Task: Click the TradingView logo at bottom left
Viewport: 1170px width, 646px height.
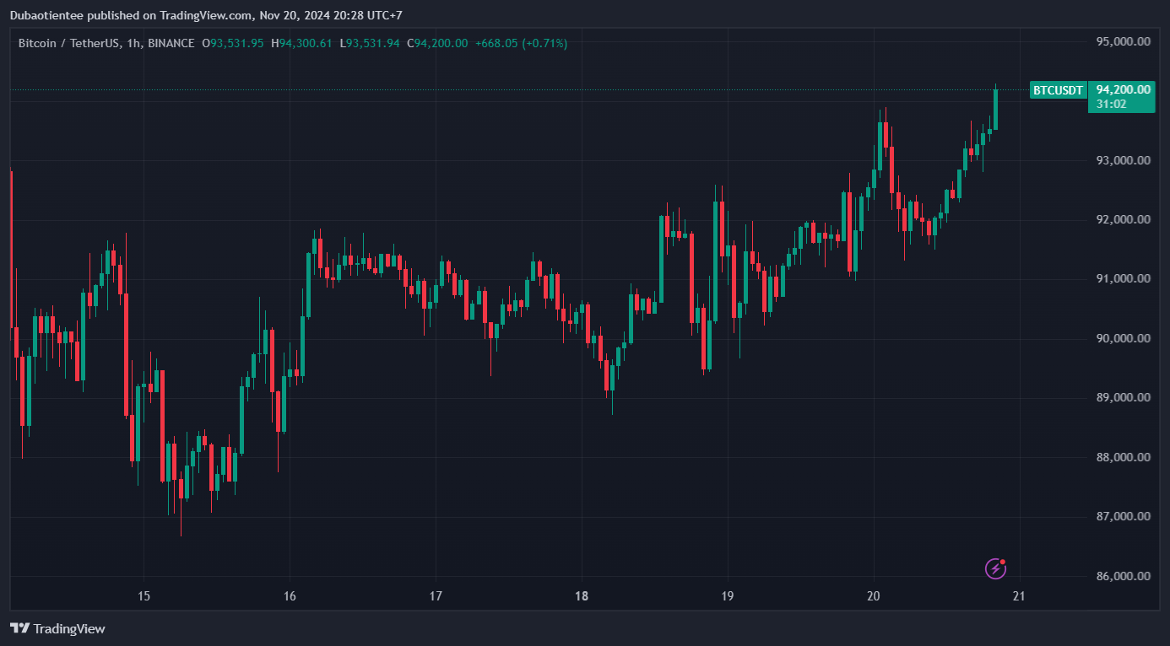Action: [57, 628]
